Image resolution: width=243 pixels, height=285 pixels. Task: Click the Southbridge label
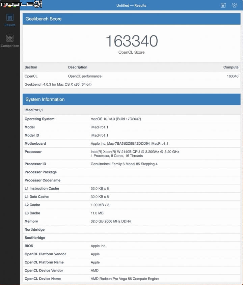(x=35, y=237)
